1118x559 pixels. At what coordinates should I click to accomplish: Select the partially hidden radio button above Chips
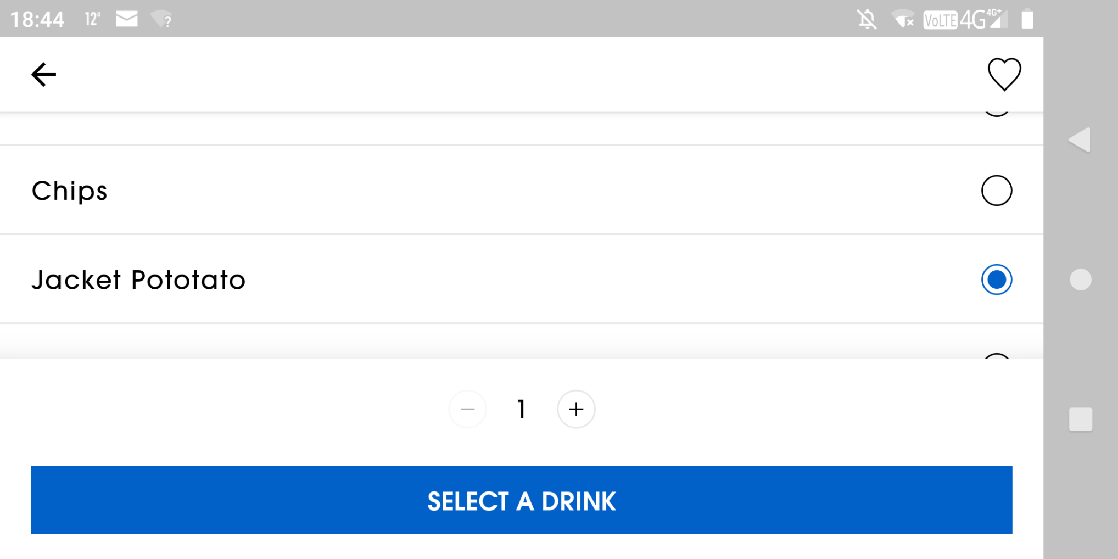coord(996,115)
